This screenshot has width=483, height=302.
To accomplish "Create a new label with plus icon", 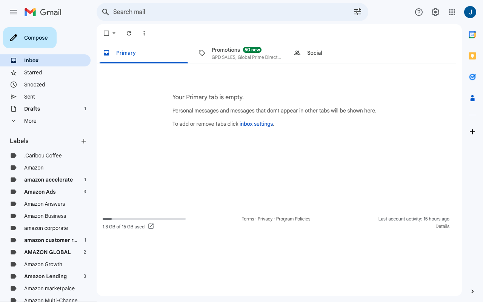I will [84, 141].
